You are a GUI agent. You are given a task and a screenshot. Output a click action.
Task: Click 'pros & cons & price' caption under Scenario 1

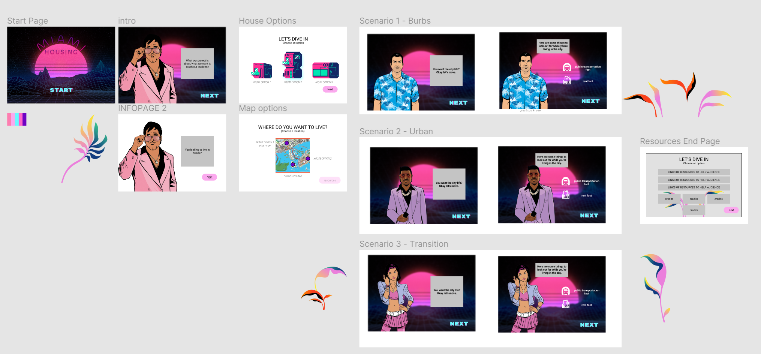click(530, 111)
